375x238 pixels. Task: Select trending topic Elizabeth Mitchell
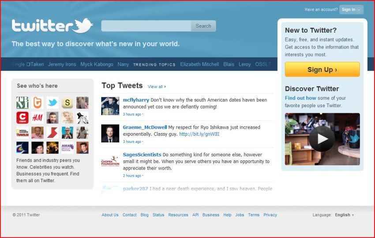199,64
